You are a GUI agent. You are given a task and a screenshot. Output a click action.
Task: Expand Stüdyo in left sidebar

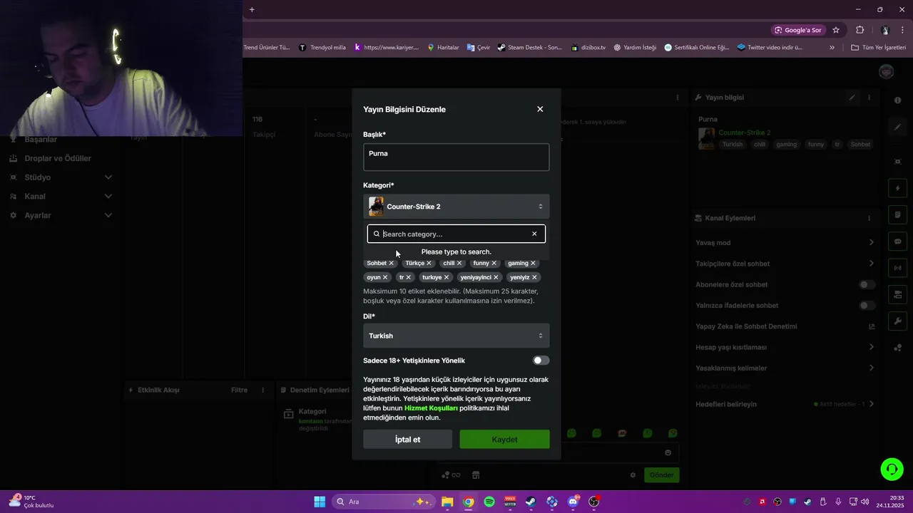pyautogui.click(x=108, y=177)
